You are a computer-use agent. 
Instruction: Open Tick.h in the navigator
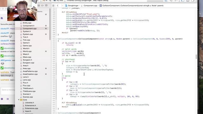coord(25,37)
